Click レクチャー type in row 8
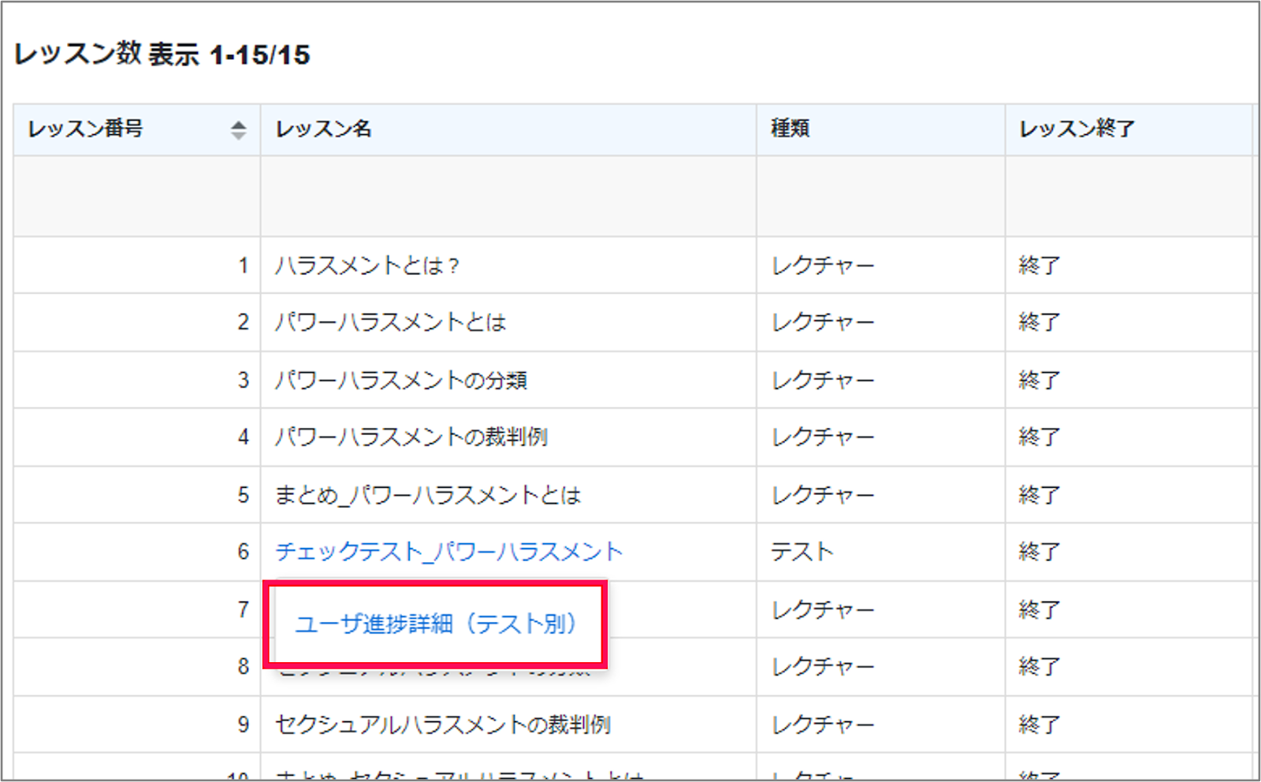 coord(823,667)
